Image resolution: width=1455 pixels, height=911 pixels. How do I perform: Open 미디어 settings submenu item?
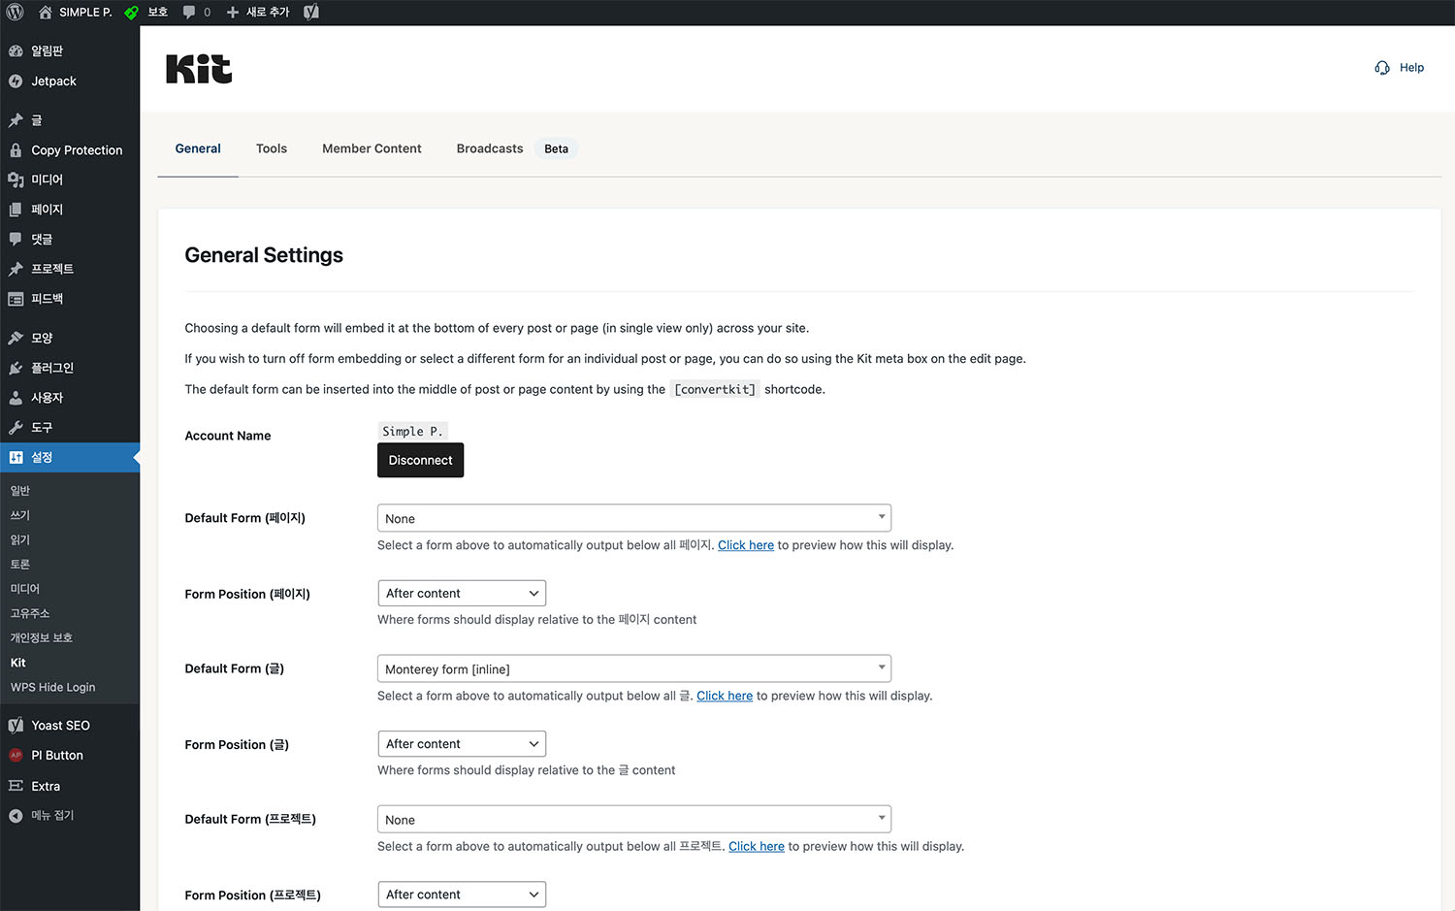click(25, 589)
